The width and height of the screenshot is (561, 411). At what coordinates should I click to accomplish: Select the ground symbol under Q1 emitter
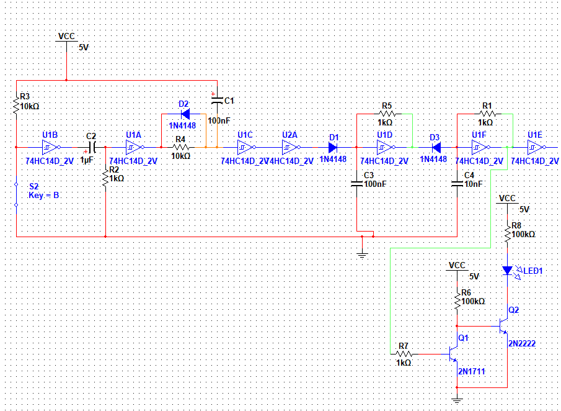[457, 400]
